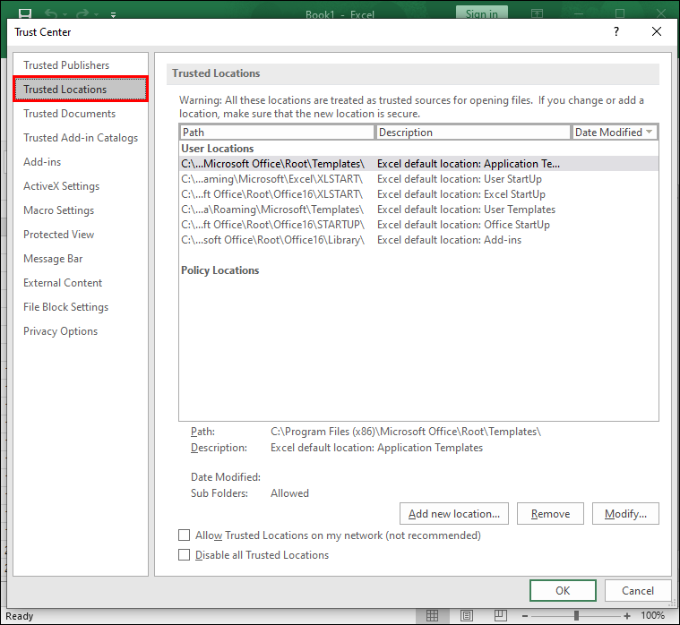The width and height of the screenshot is (680, 625).
Task: Enable Allow Trusted Locations on my network
Action: pyautogui.click(x=185, y=535)
